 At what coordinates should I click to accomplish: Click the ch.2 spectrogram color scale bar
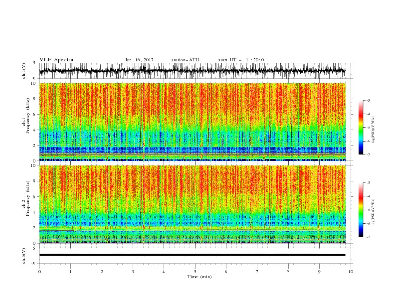coord(361,210)
